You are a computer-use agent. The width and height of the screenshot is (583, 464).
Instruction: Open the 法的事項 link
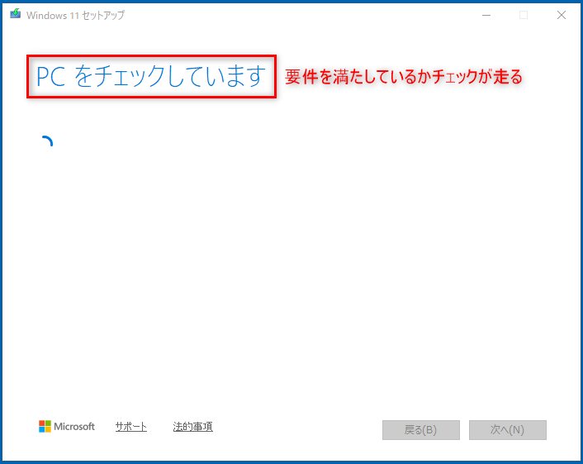[192, 427]
